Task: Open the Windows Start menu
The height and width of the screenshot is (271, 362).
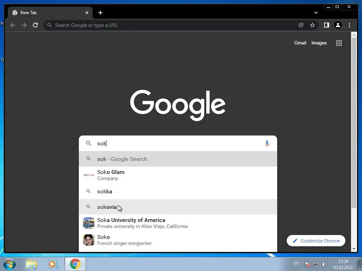Action: click(x=10, y=264)
